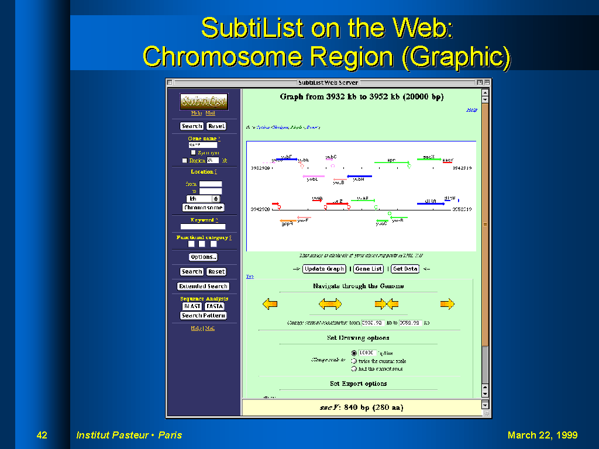Open the kb units dropdown under Location
Image resolution: width=599 pixels, height=449 pixels.
(203, 199)
